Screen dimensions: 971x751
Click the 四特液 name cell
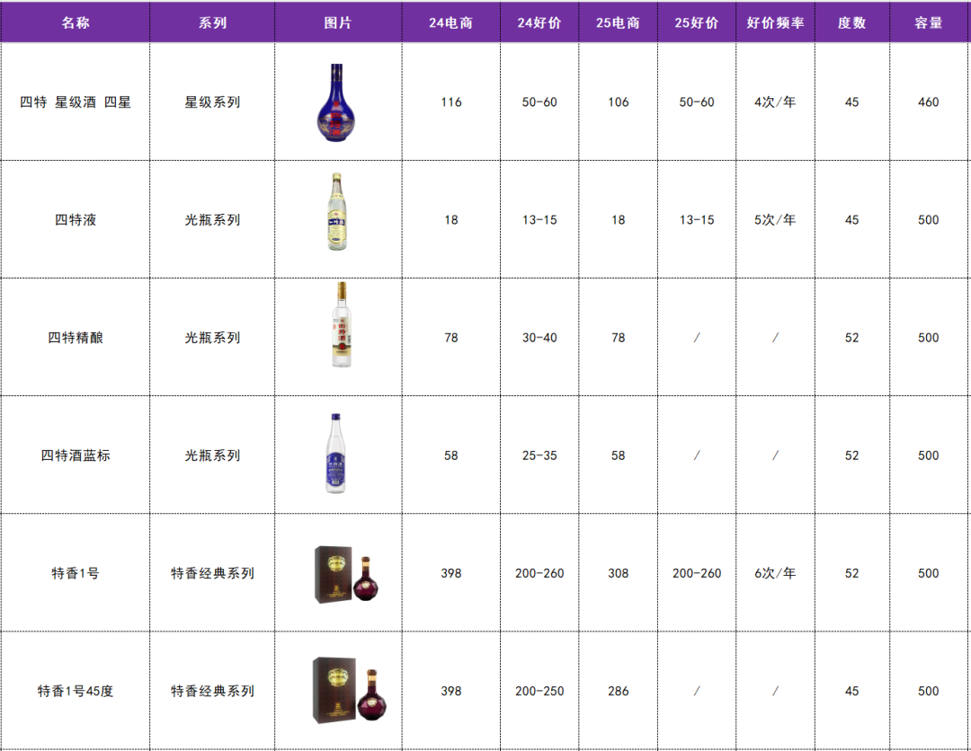point(76,219)
